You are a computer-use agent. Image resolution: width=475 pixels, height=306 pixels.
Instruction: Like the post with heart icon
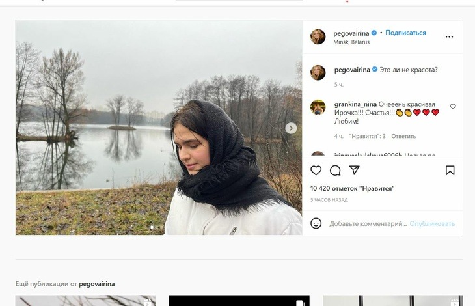point(316,171)
